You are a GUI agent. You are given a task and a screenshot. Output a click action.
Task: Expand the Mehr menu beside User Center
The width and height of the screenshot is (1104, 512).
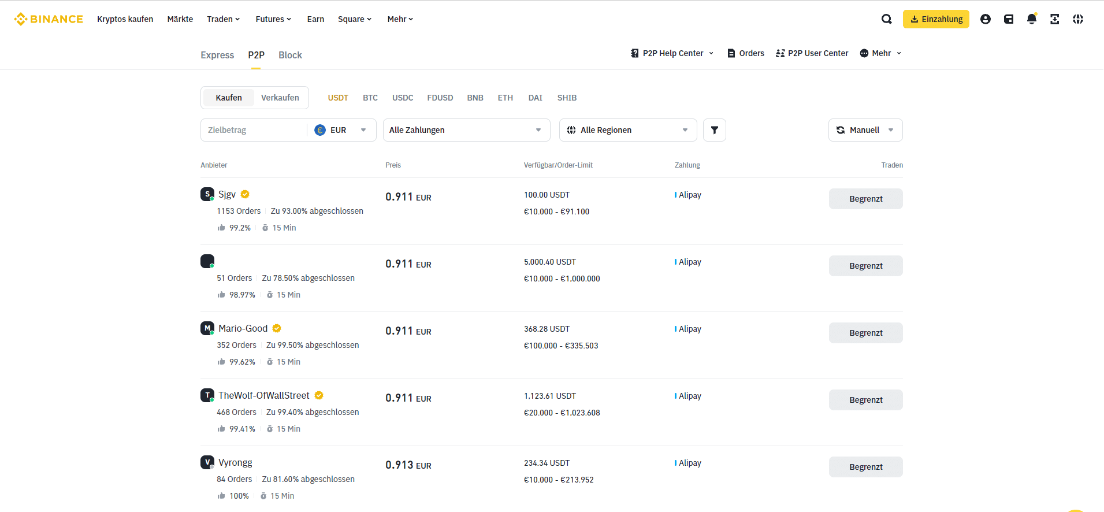[881, 53]
